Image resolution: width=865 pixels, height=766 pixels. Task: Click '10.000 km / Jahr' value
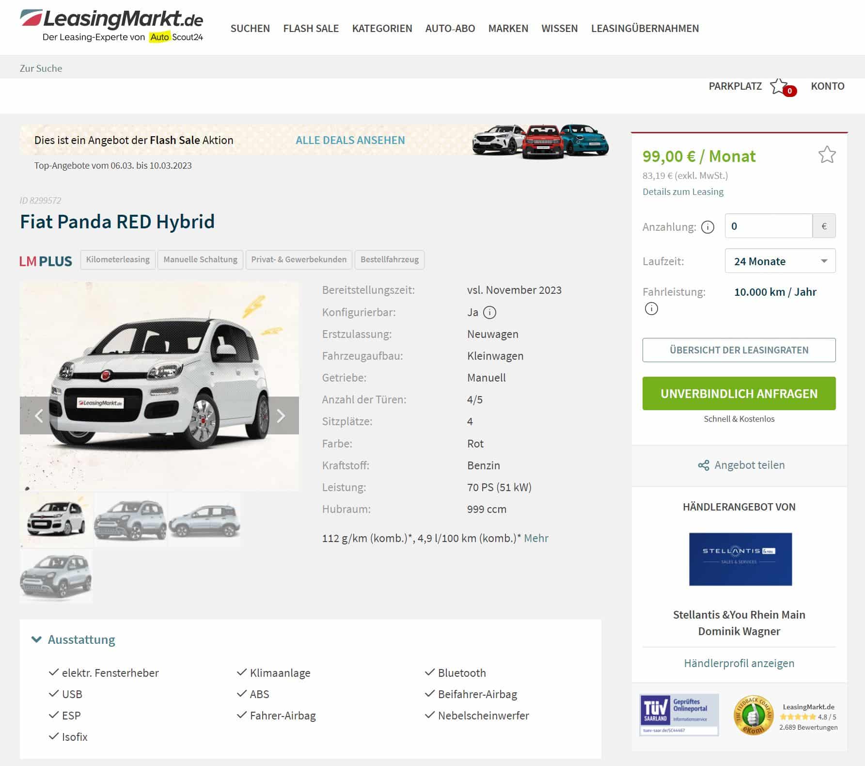(775, 292)
